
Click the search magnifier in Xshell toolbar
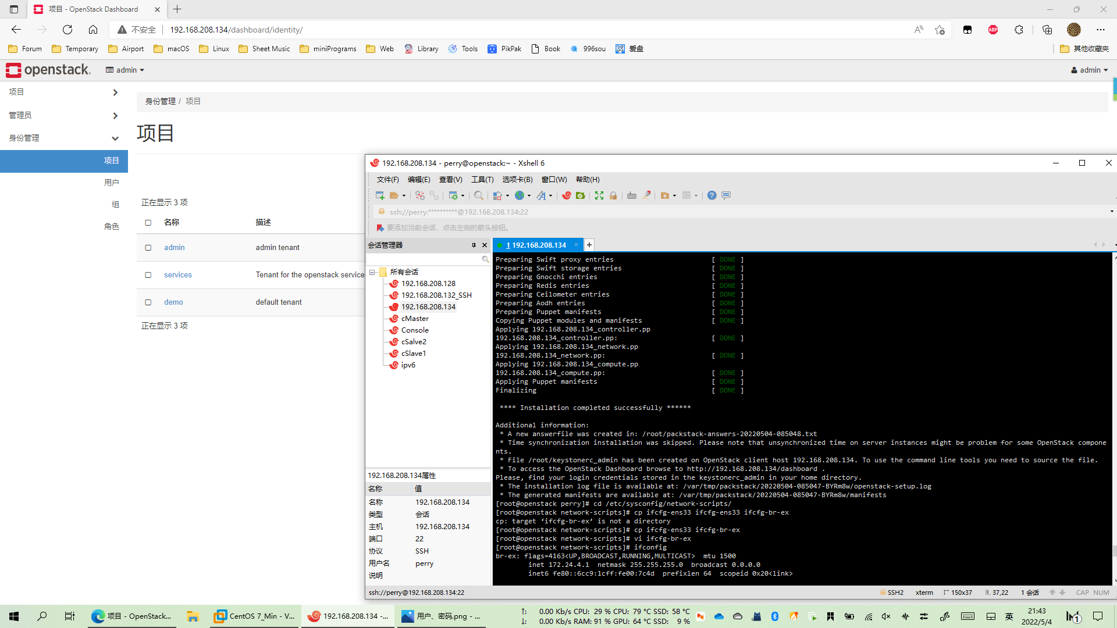pyautogui.click(x=478, y=196)
